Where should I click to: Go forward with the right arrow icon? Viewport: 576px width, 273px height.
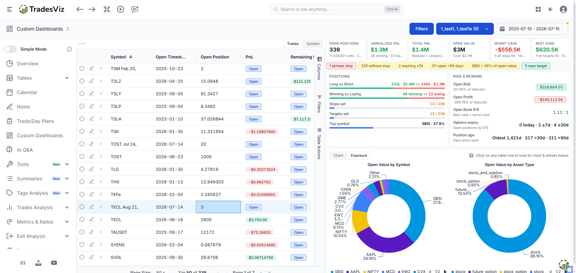click(92, 9)
